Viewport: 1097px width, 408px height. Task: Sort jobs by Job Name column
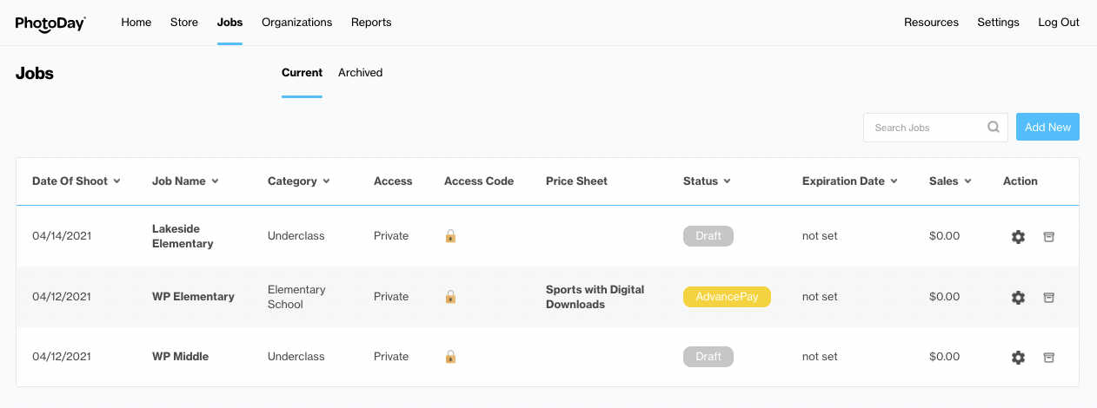tap(185, 181)
